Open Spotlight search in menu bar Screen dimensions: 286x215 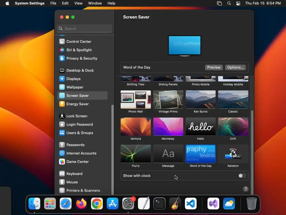click(229, 3)
